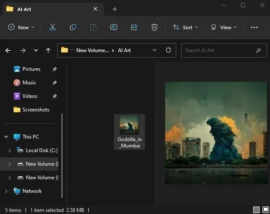This screenshot has width=270, height=214.
Task: Maximize the File Explorer window
Action: pyautogui.click(x=243, y=5)
